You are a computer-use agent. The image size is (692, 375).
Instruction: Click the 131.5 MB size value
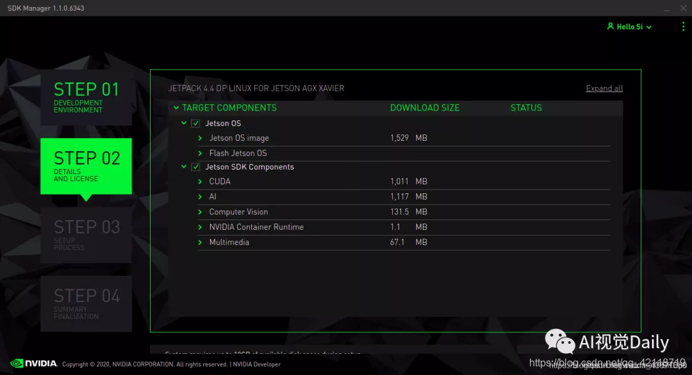(409, 212)
